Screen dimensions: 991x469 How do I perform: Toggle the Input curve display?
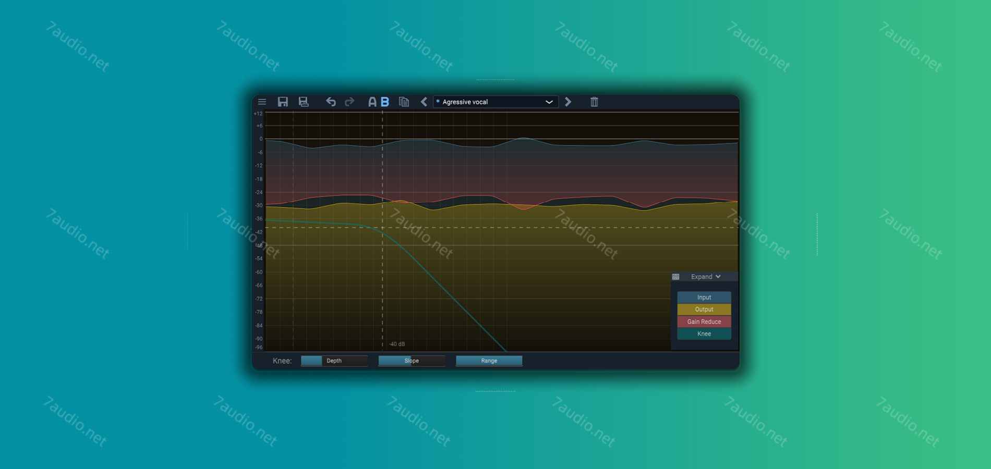point(704,297)
